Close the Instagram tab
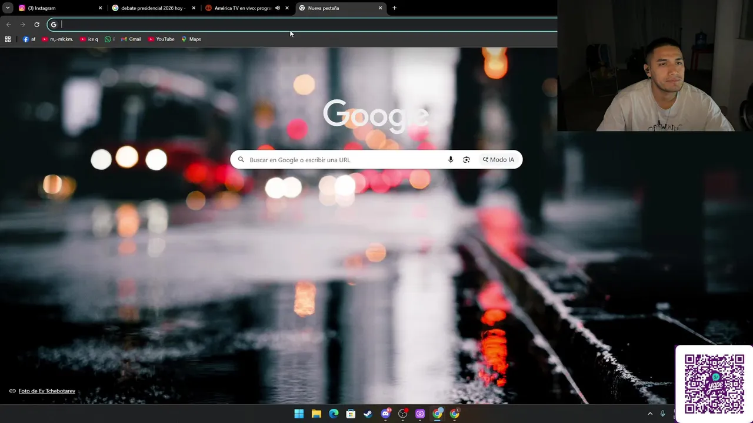The height and width of the screenshot is (423, 753). coord(100,8)
